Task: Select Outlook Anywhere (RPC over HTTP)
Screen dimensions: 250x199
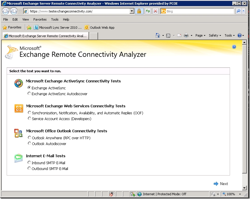Action: pyautogui.click(x=29, y=138)
